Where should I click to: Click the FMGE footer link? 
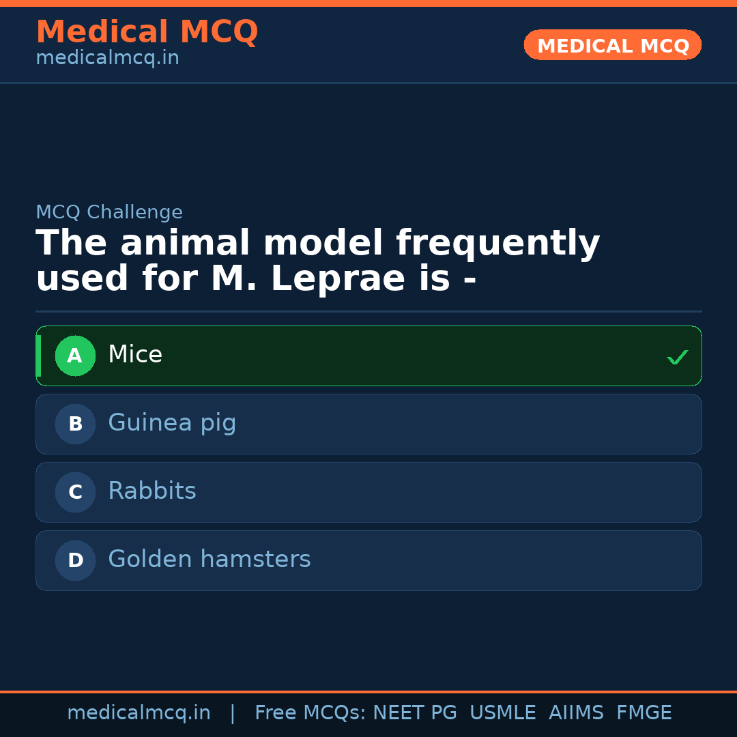(x=644, y=712)
